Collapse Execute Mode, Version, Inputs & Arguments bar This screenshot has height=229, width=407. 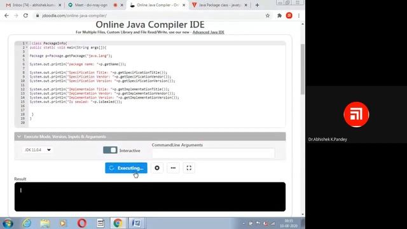pyautogui.click(x=150, y=137)
